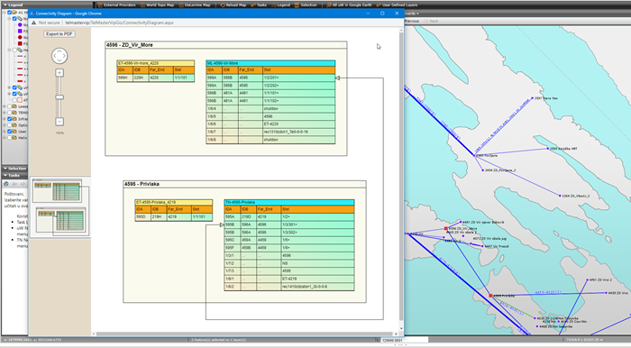Select the ML-4596-Vir-More table title
This screenshot has height=348, width=631.
click(x=270, y=63)
